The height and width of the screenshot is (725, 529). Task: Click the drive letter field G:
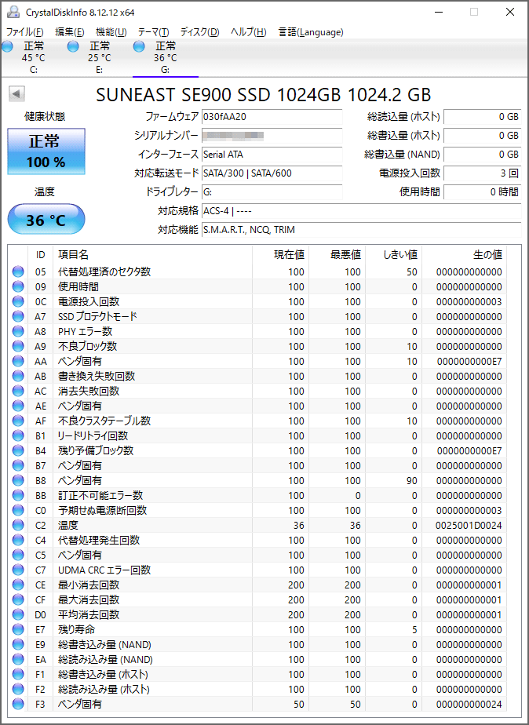pyautogui.click(x=272, y=192)
